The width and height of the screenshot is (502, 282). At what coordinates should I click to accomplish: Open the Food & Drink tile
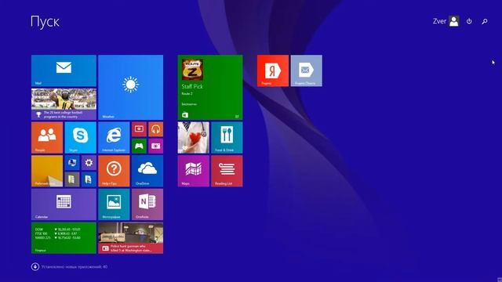[227, 138]
